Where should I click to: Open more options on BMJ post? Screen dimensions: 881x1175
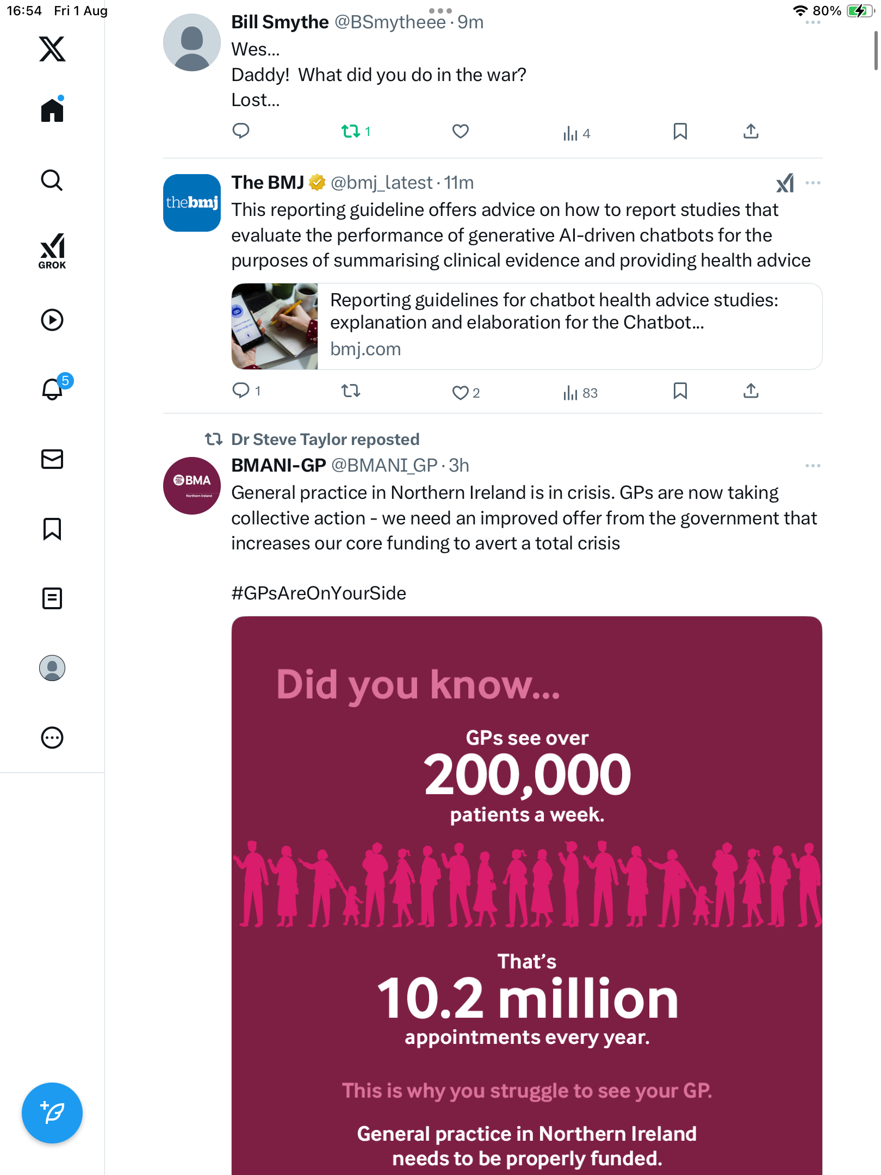[812, 183]
